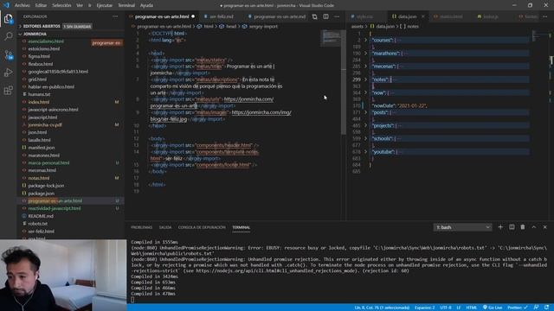The image size is (554, 311).
Task: Open the Search view in the activity bar
Action: (8, 36)
